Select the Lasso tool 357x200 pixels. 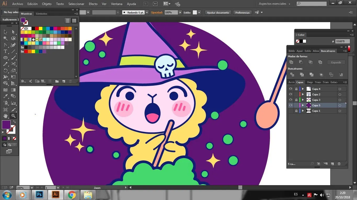click(13, 38)
